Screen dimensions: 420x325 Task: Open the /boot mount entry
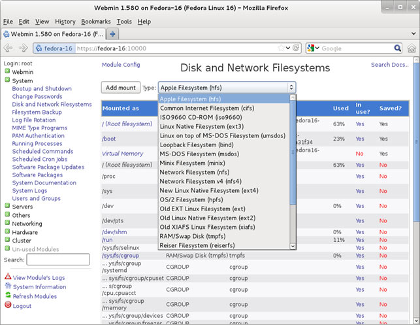(108, 139)
